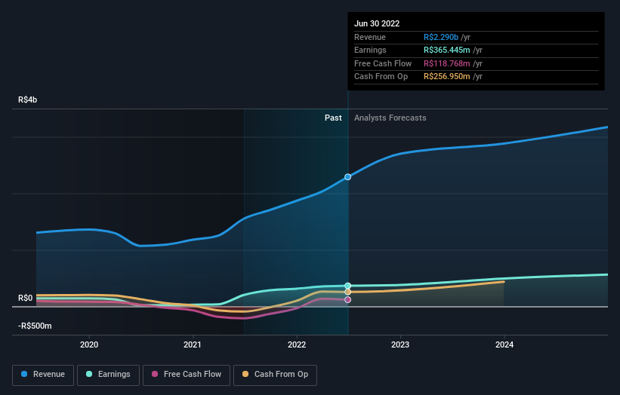Click the Jun 30 2022 tooltip date header

coord(377,23)
